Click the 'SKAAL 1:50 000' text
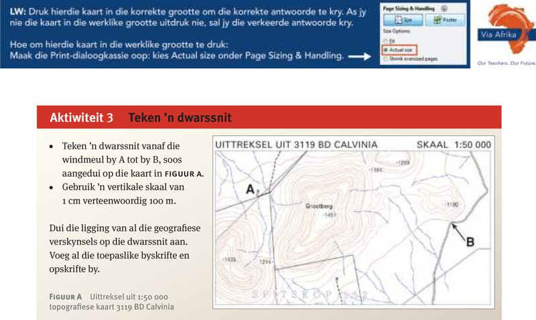Screen dimensions: 536x320 [x=454, y=145]
